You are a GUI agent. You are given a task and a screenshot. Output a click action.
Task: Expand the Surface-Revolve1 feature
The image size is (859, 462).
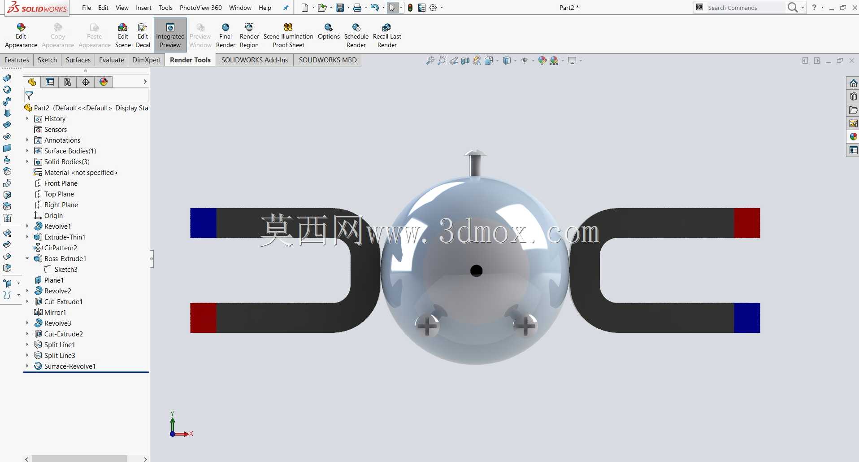[x=27, y=366]
